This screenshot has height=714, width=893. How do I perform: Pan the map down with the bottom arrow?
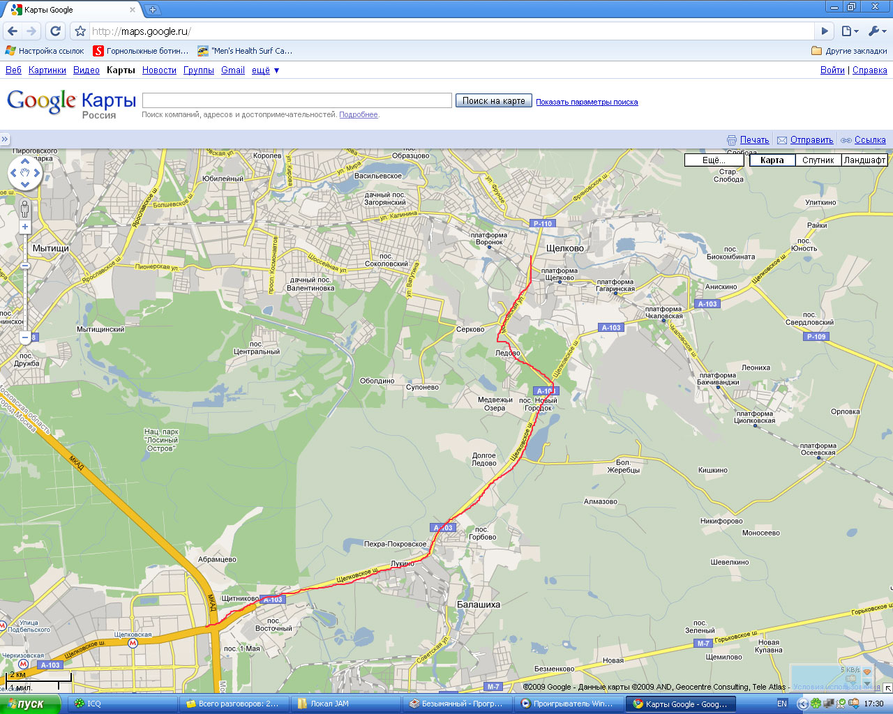[x=25, y=185]
